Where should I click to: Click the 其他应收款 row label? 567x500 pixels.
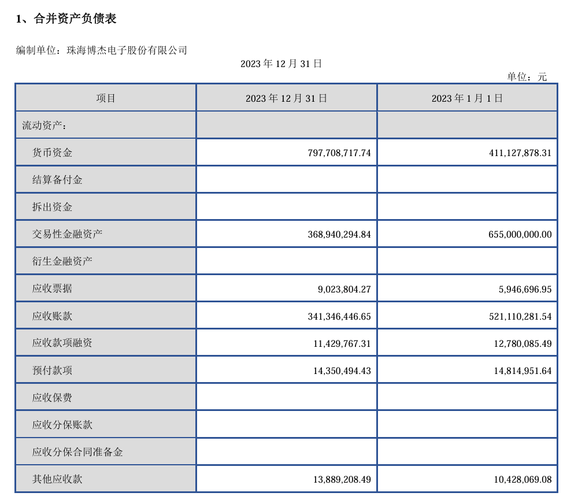click(57, 479)
